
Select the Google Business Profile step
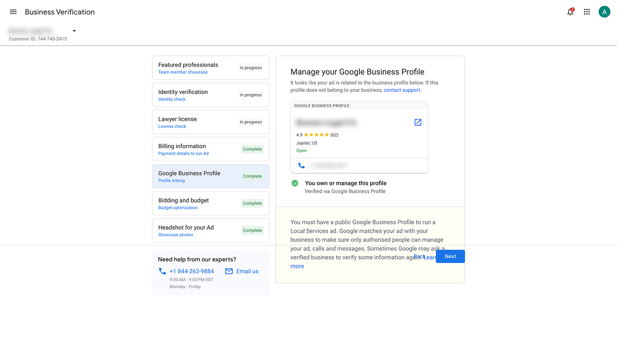pyautogui.click(x=211, y=176)
